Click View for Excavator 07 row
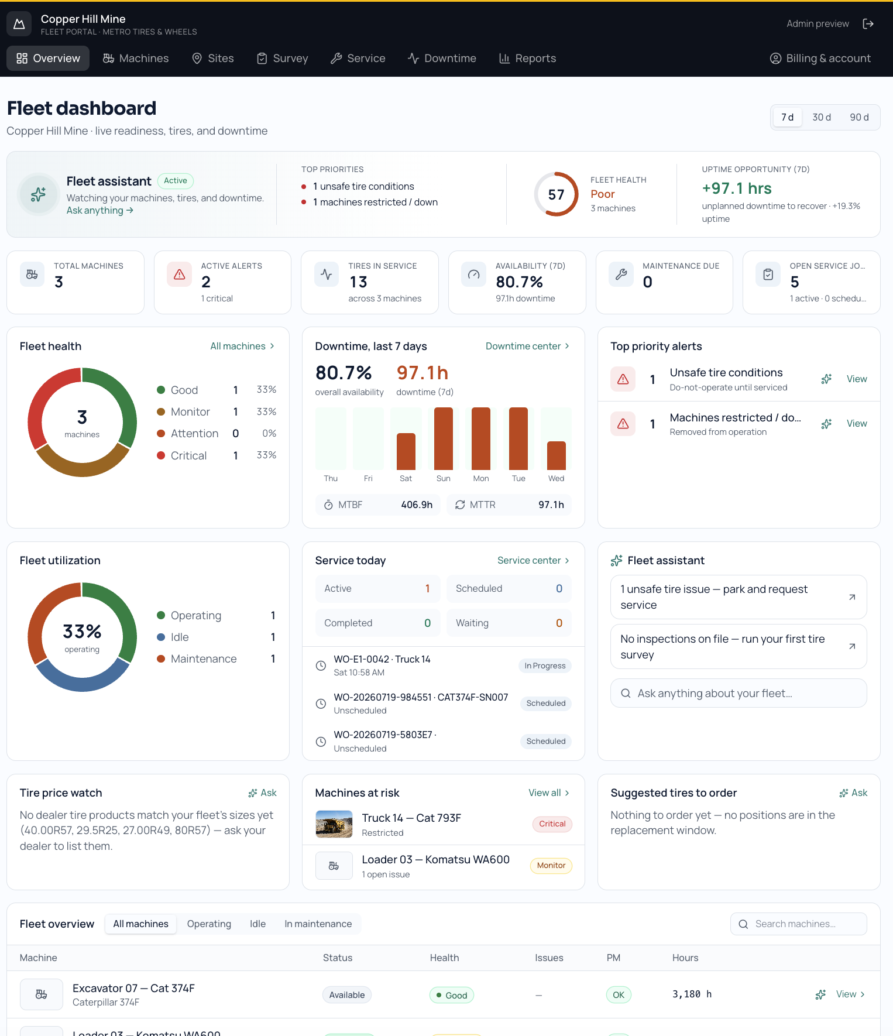 tap(850, 994)
